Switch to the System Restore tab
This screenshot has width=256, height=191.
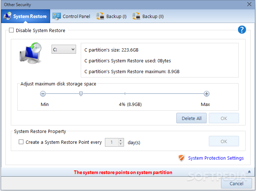26,16
